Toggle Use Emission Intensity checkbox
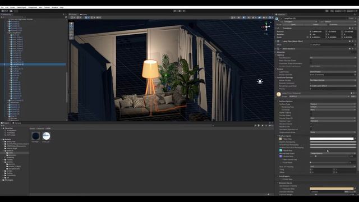The image size is (359, 202). pyautogui.click(x=311, y=186)
